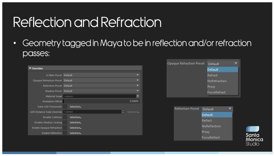274x156 pixels.
Task: Open Selection menu for LOD Distance Scale Override
Action: (x=133, y=112)
